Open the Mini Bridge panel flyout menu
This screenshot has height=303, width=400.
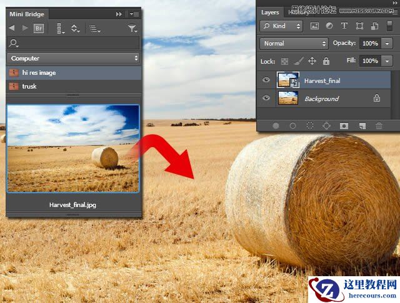[x=134, y=14]
